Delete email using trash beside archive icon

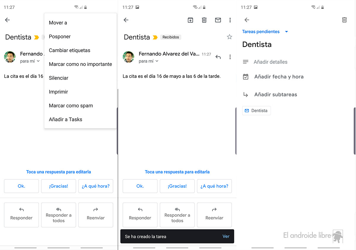204,20
